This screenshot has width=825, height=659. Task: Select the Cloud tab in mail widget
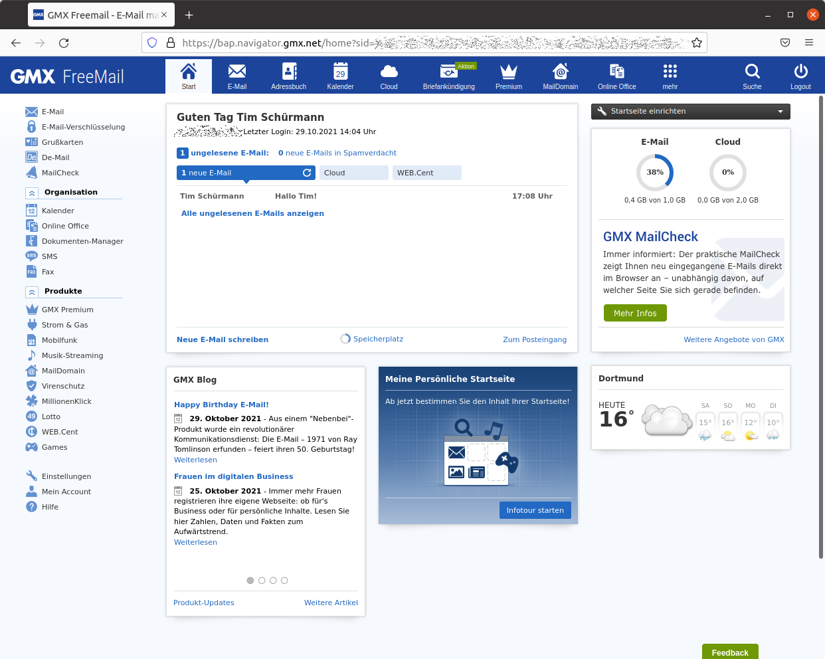354,173
